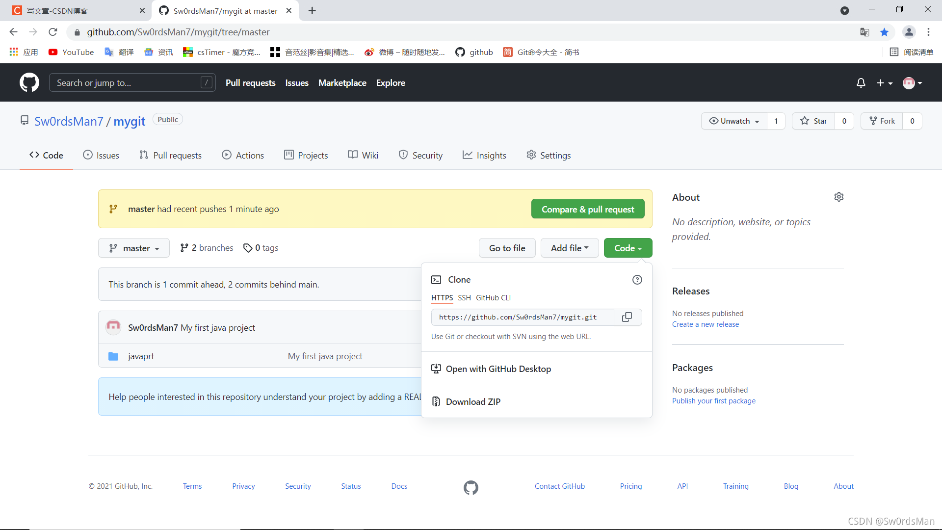Go to the Actions tab
942x530 pixels.
(243, 155)
